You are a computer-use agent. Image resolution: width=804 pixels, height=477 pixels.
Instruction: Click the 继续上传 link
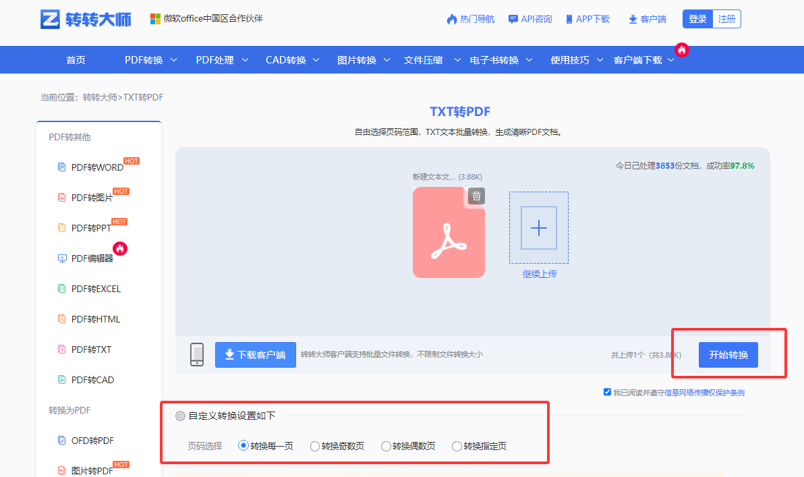[540, 274]
